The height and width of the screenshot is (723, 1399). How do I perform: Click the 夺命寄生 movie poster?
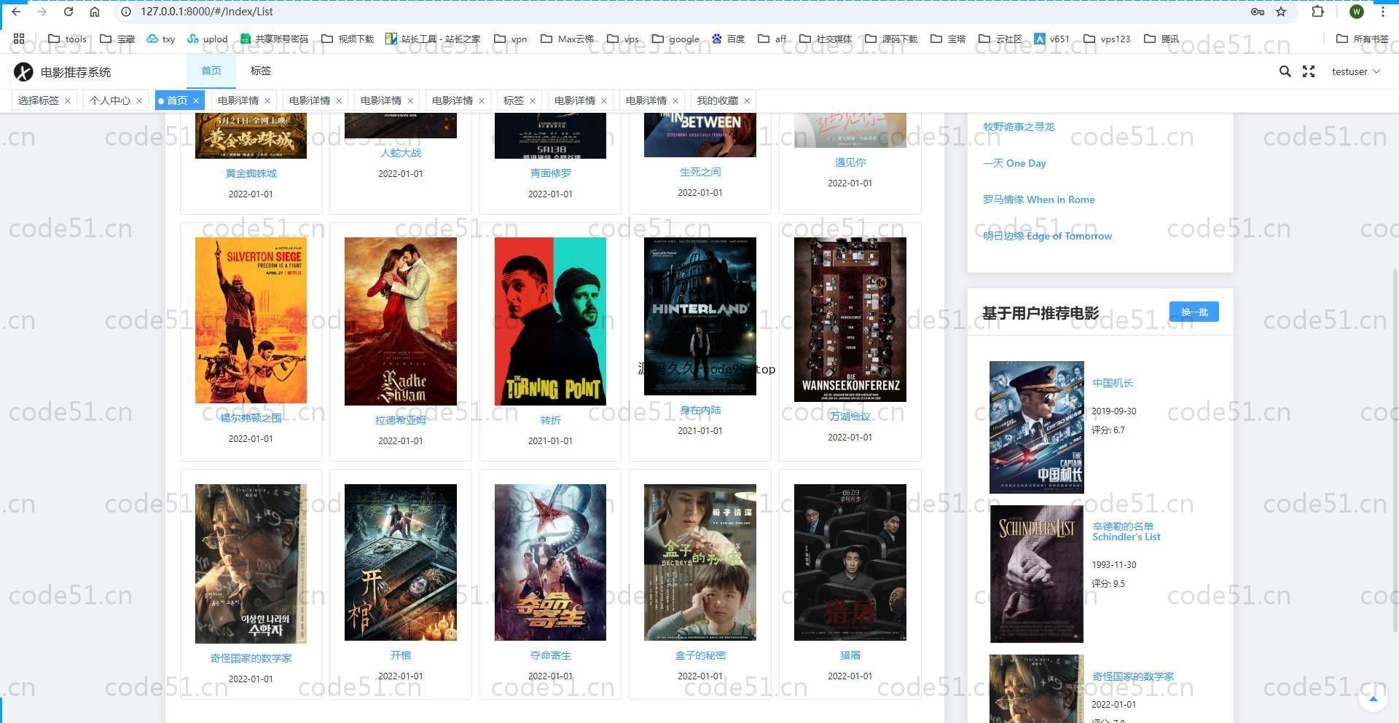pyautogui.click(x=550, y=562)
